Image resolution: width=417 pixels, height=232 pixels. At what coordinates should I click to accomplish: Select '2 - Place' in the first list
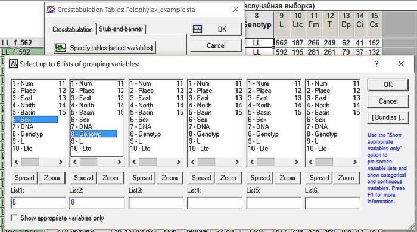pos(24,91)
